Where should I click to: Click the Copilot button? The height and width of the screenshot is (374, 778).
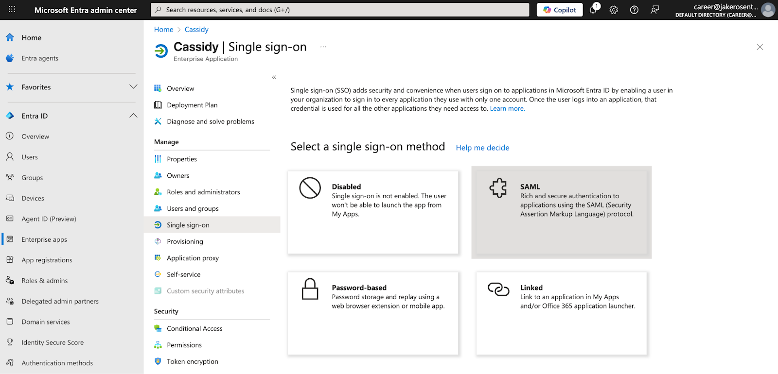coord(560,10)
